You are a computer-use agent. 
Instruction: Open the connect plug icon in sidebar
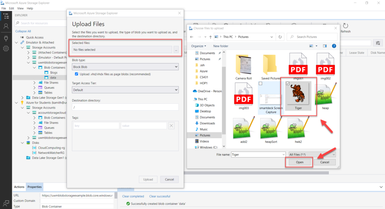pyautogui.click(x=6, y=38)
